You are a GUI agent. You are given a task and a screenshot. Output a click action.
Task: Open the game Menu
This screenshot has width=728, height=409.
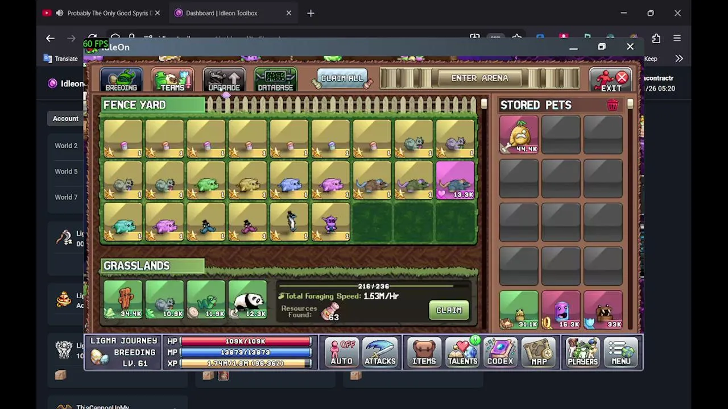tap(621, 352)
